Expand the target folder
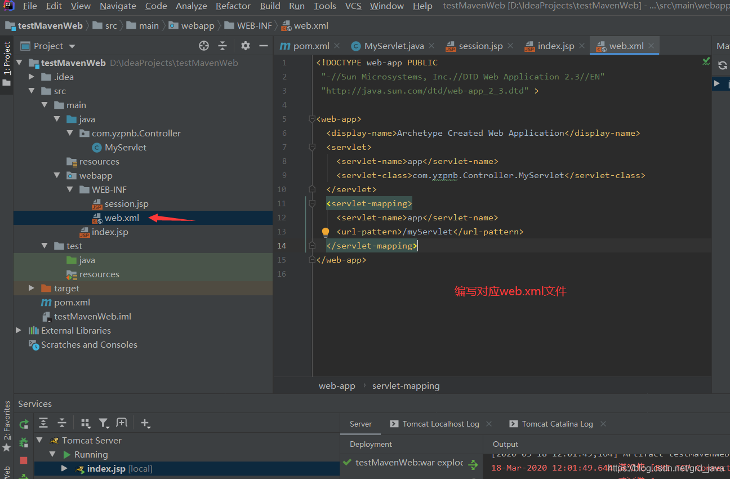This screenshot has width=730, height=479. click(32, 288)
